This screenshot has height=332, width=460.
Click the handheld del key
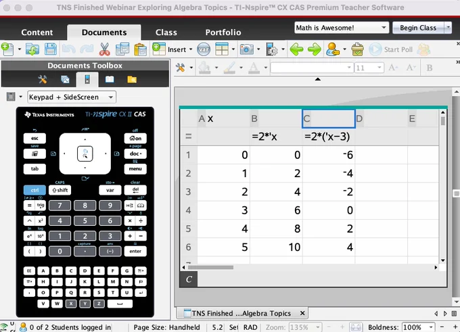pos(135,190)
